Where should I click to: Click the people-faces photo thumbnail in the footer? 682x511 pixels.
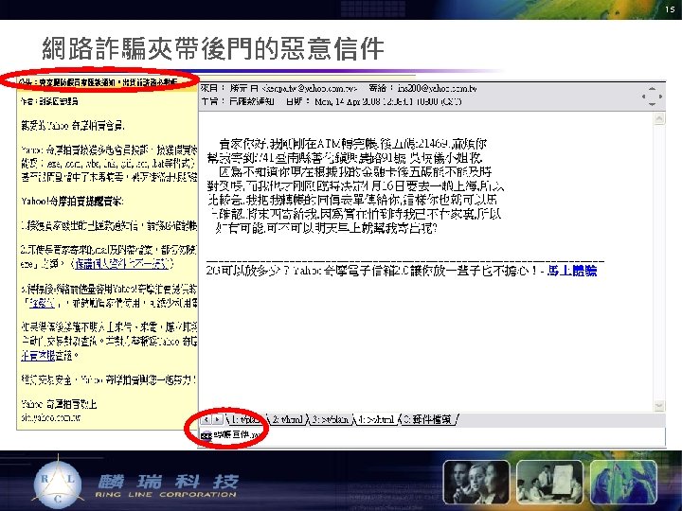(x=476, y=482)
